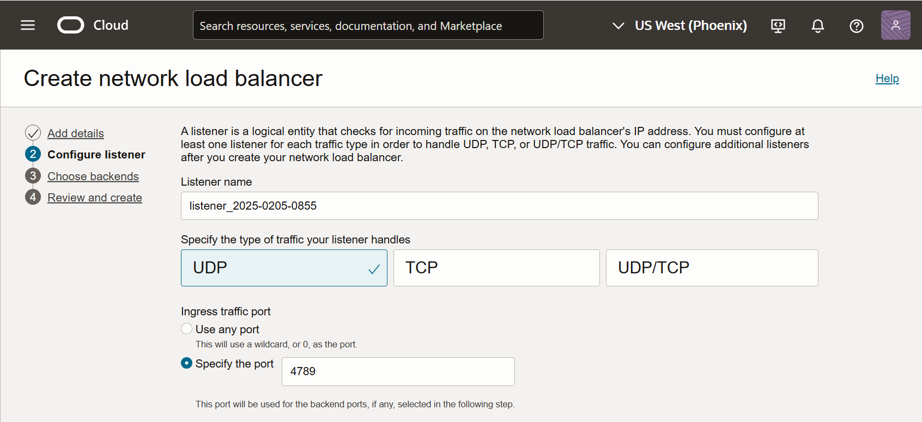Screen dimensions: 922x422
Task: Click the step 3 number circle
Action: tap(33, 176)
